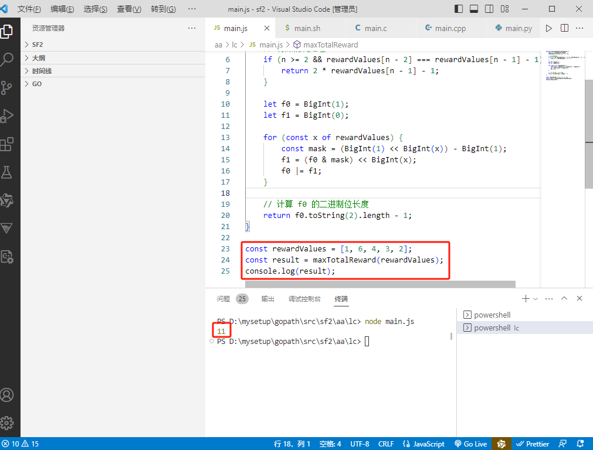Switch to the main.cpp tab
The width and height of the screenshot is (593, 450).
[450, 28]
